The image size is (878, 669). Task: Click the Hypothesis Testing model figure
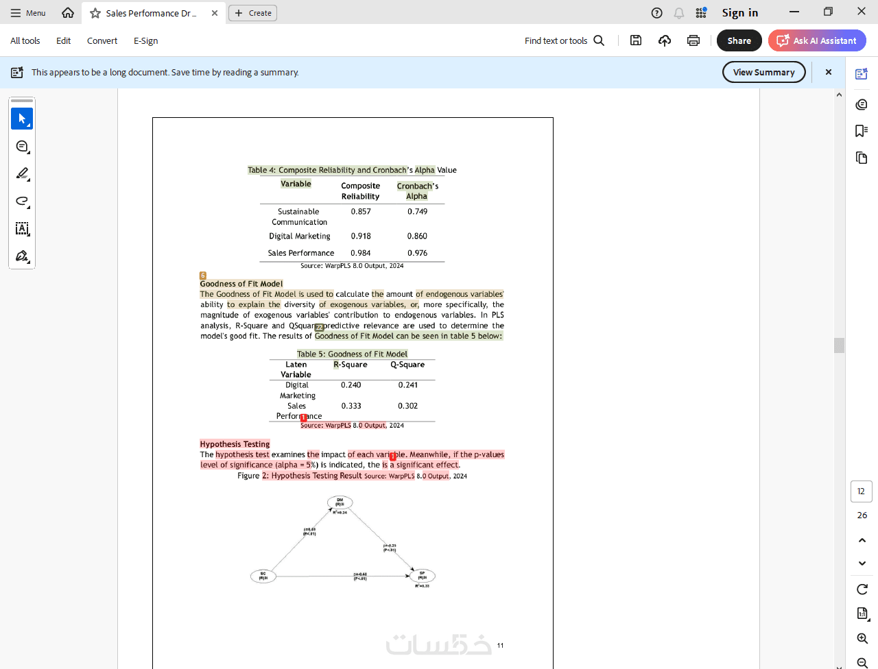[x=343, y=542]
